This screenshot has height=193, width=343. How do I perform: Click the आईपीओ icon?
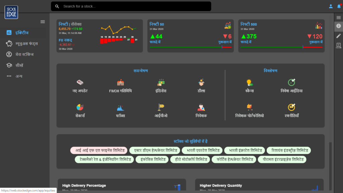161,108
